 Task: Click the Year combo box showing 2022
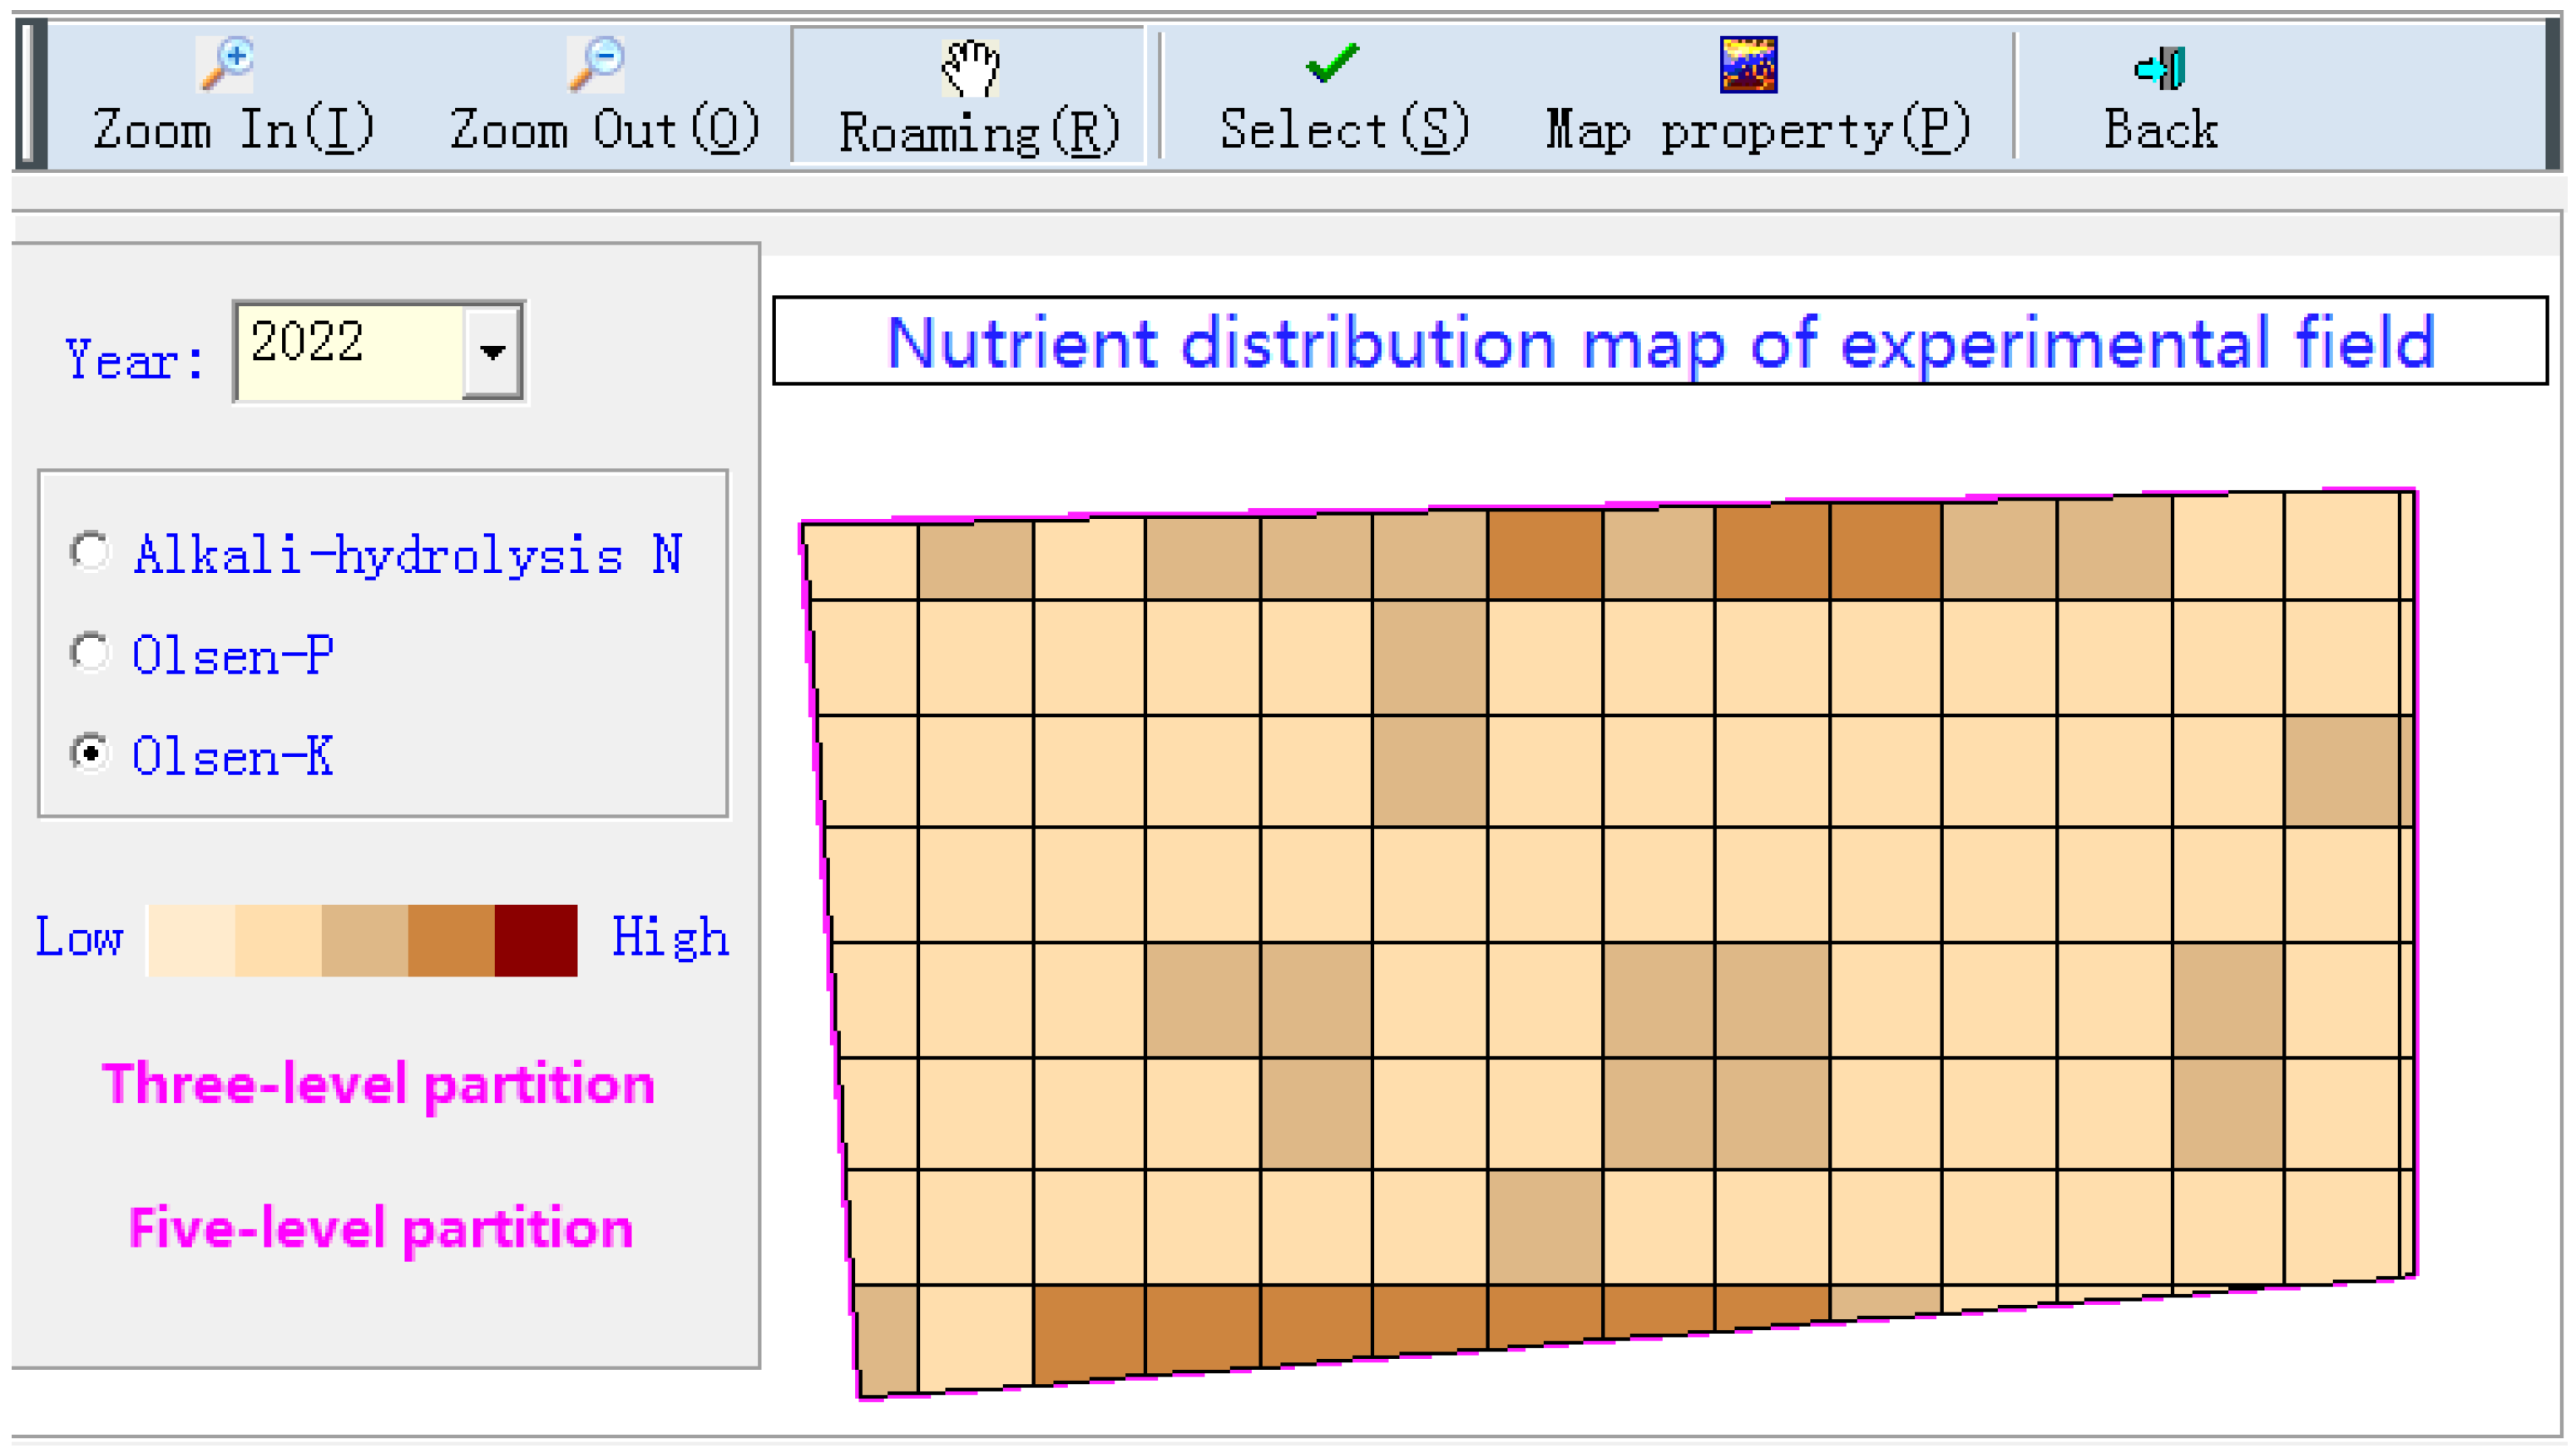pyautogui.click(x=348, y=352)
